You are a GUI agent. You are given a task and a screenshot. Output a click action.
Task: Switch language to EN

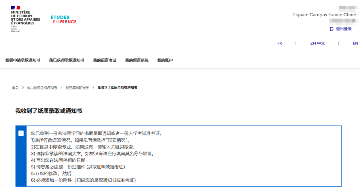pos(355,43)
